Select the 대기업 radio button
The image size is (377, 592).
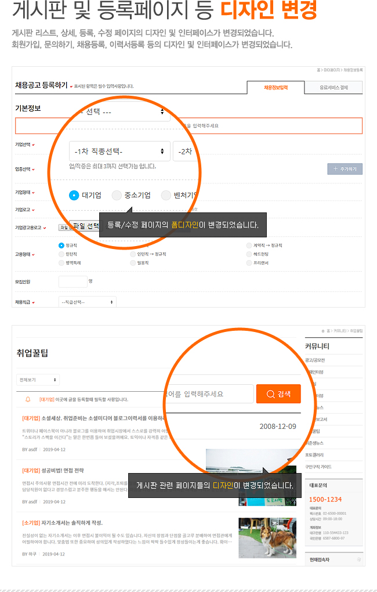[74, 195]
